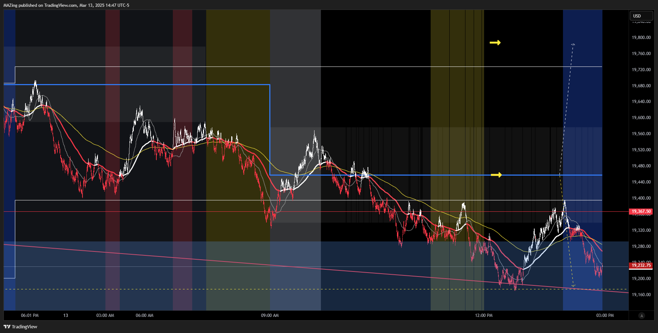
Task: Click the 19,480.00 price axis label
Action: pos(641,166)
